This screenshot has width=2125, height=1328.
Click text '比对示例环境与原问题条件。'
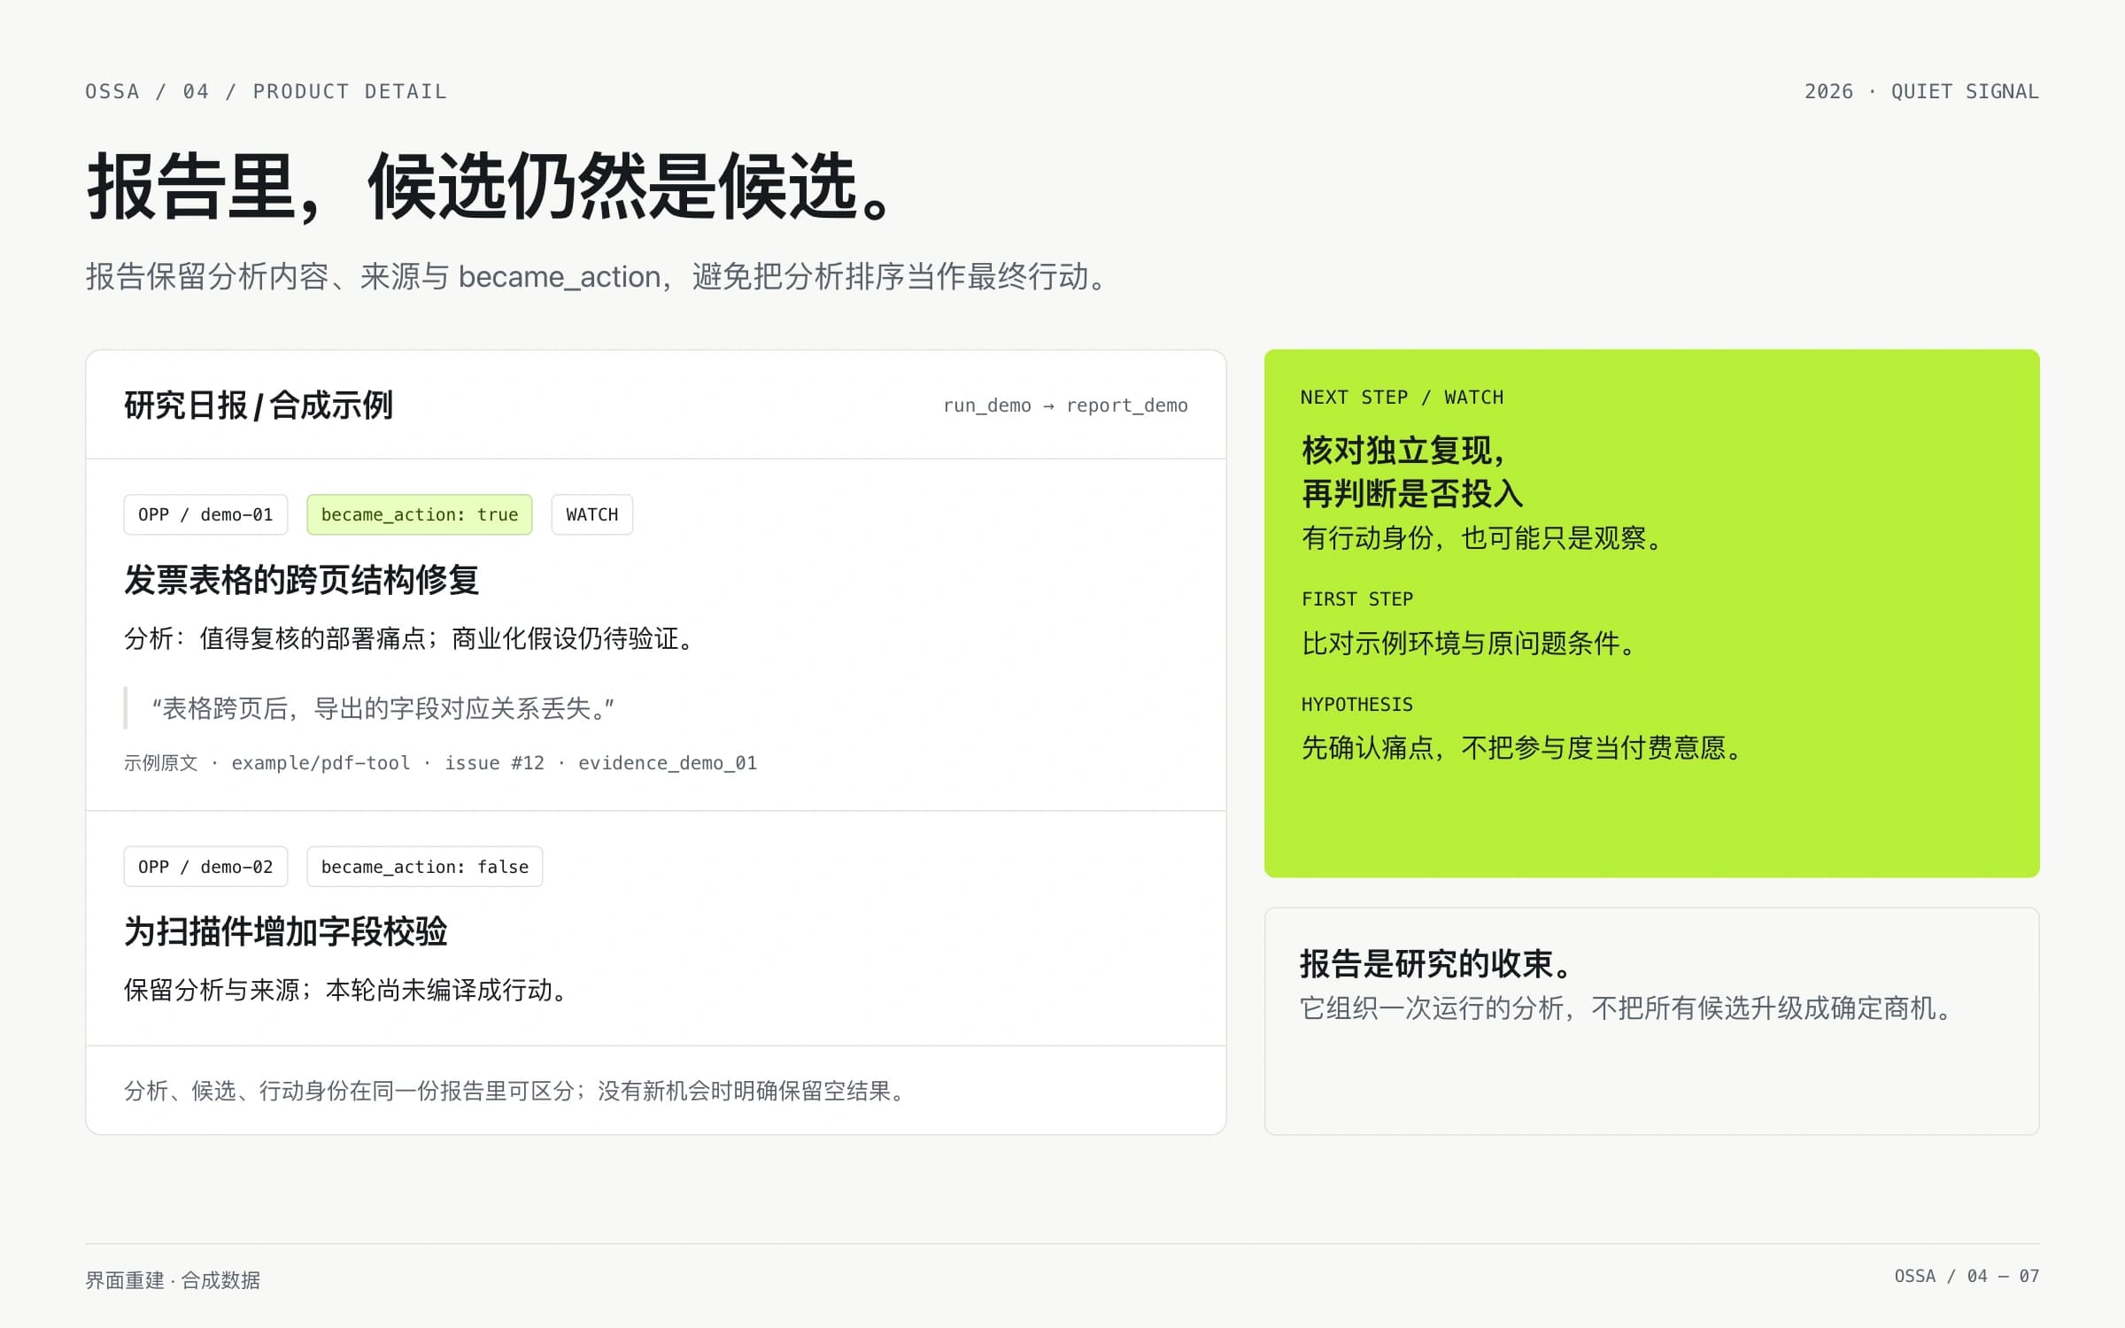click(1470, 643)
